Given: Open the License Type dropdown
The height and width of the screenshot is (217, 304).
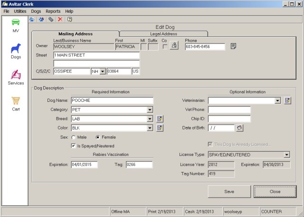Looking at the screenshot, I should [286, 155].
